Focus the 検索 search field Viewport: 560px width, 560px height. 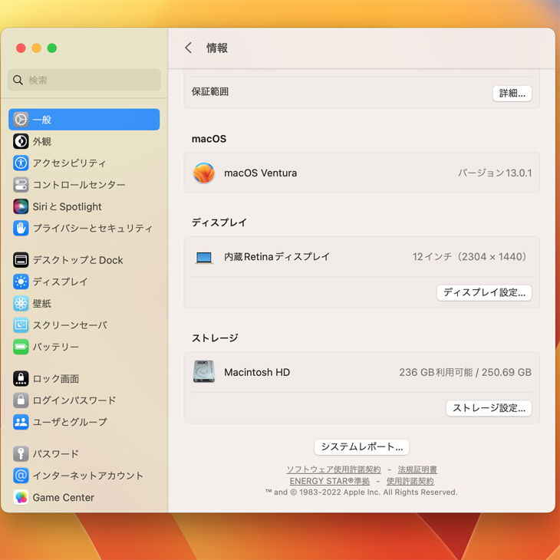click(x=84, y=80)
